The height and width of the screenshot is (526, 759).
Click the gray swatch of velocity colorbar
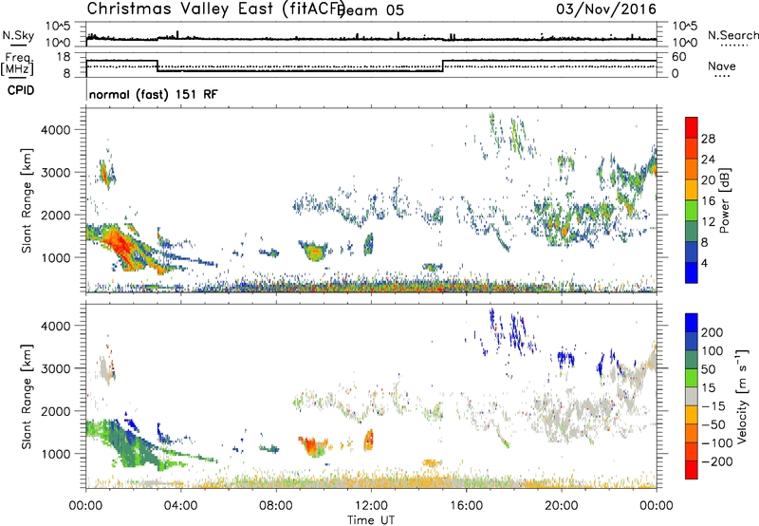pos(692,397)
